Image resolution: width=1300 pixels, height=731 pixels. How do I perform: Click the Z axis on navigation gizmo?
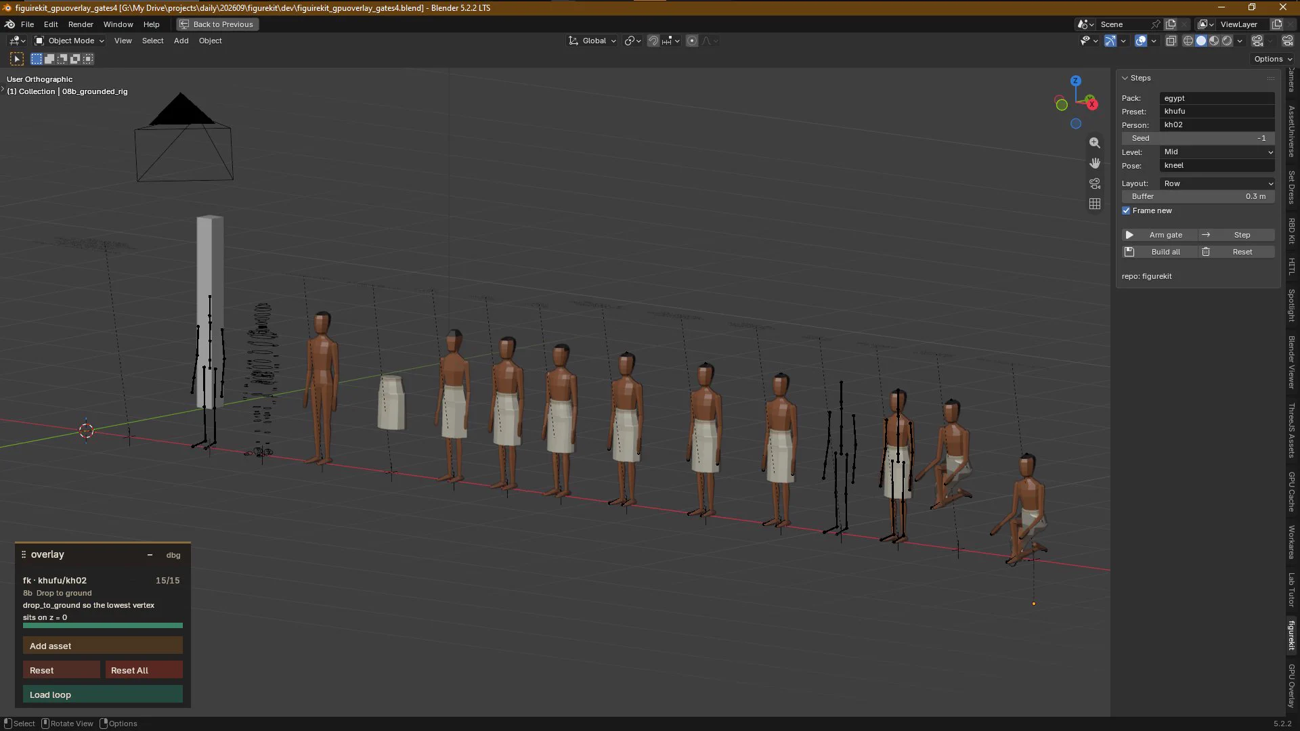1076,81
